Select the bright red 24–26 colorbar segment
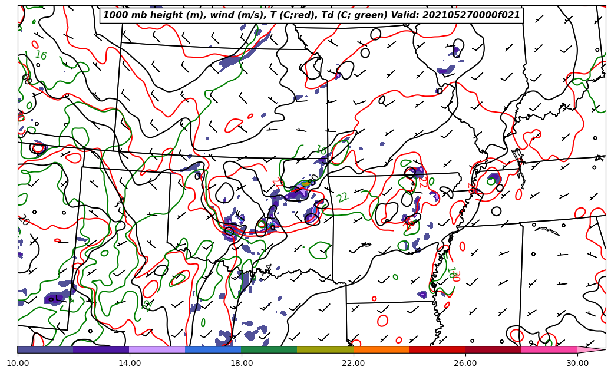Viewport: 611px width, 373px height. pyautogui.click(x=437, y=349)
